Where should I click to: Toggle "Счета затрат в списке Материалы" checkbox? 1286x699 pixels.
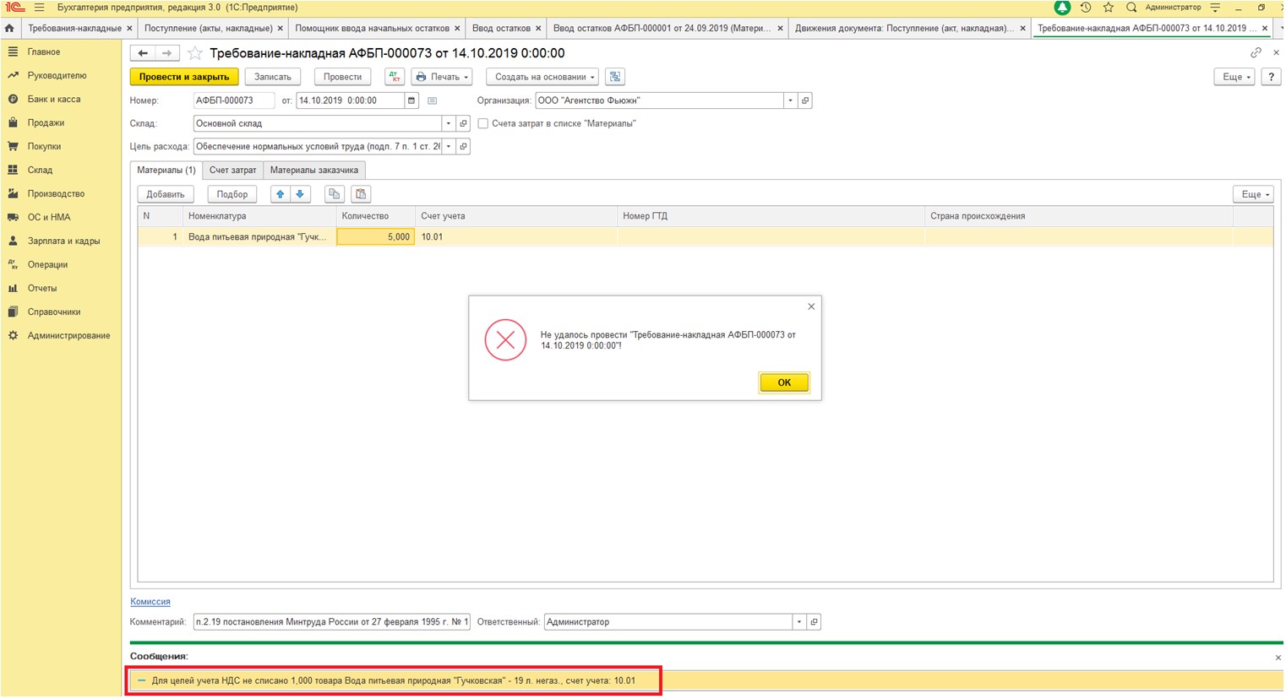tap(483, 123)
